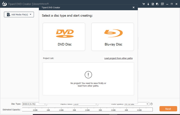Click the exclamation mark no-project icon
Image resolution: width=180 pixels, height=115 pixels.
tap(88, 75)
